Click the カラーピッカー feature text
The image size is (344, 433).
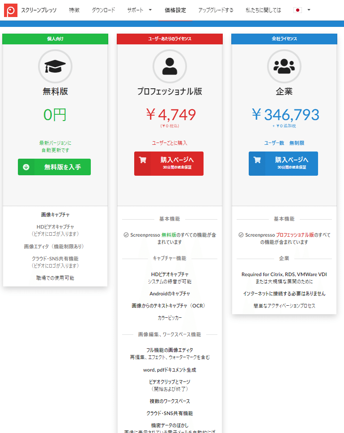(x=170, y=318)
